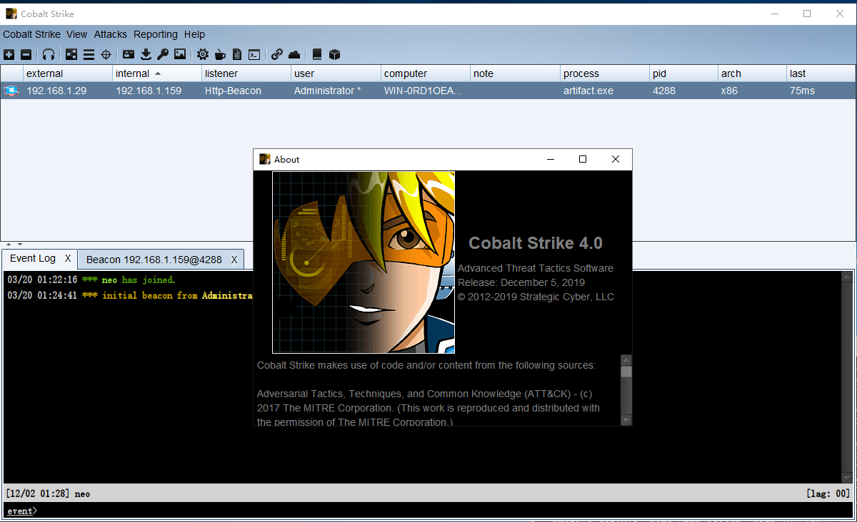Click the connect to team server plus icon
857x522 pixels.
(x=9, y=54)
